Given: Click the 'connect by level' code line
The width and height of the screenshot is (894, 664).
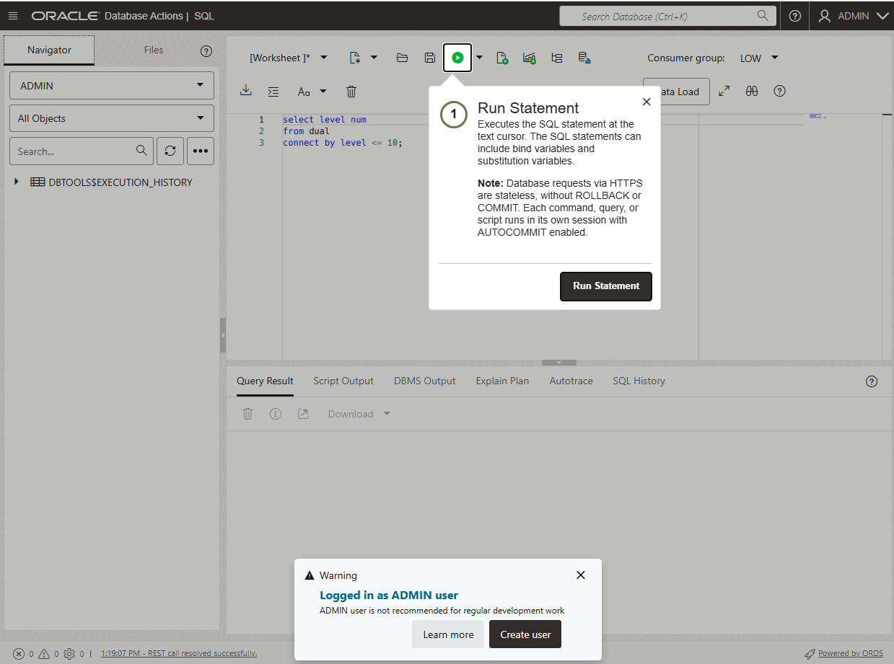Looking at the screenshot, I should (x=342, y=143).
